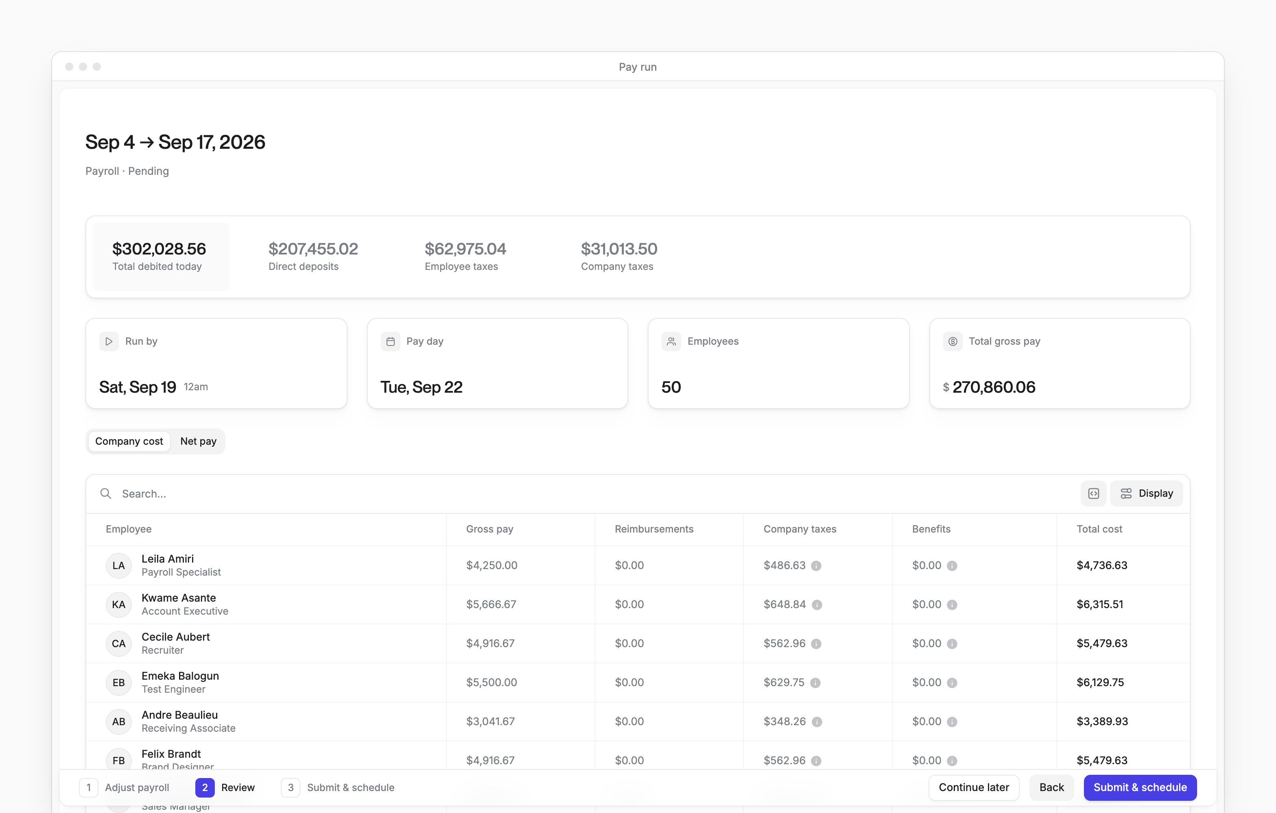Click the $5,500.00 gross pay value
Screen dimensions: 1276x813
click(491, 682)
